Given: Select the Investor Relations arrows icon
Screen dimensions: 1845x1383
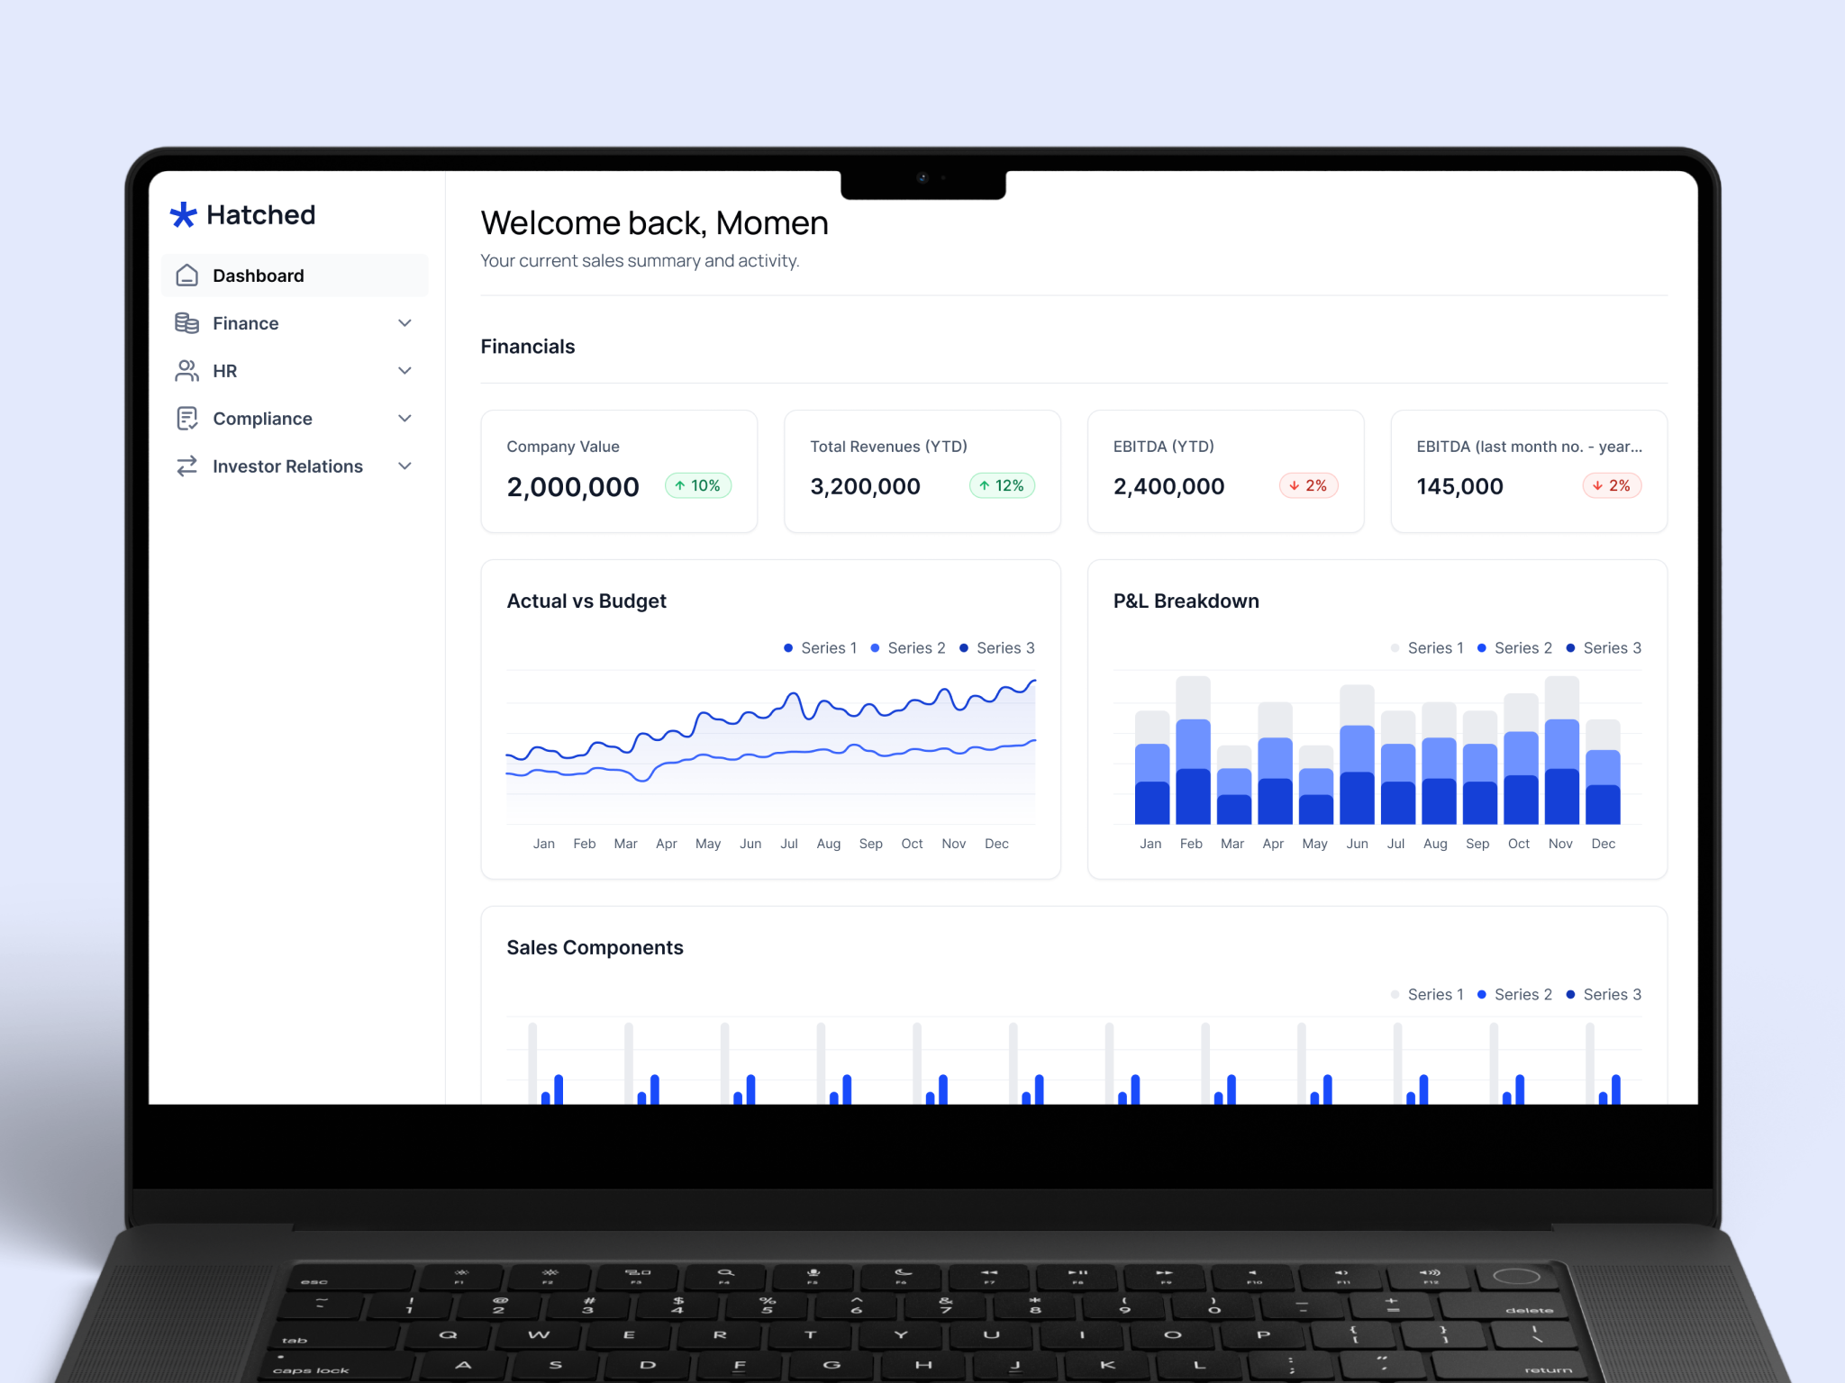Looking at the screenshot, I should click(x=186, y=466).
